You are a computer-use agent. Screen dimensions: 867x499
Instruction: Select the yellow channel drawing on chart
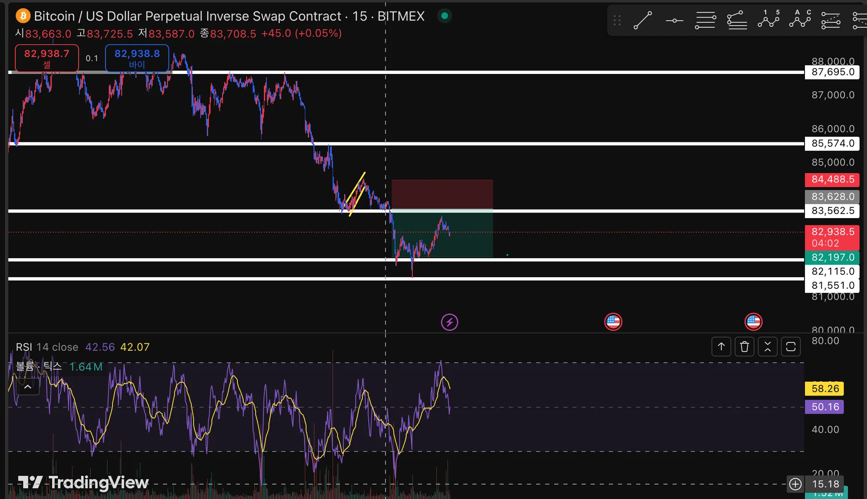tap(357, 195)
